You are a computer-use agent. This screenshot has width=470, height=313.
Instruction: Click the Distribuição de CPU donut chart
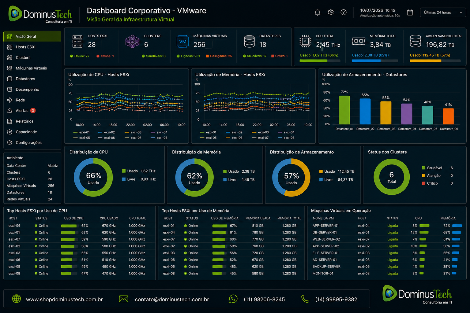[x=93, y=177]
